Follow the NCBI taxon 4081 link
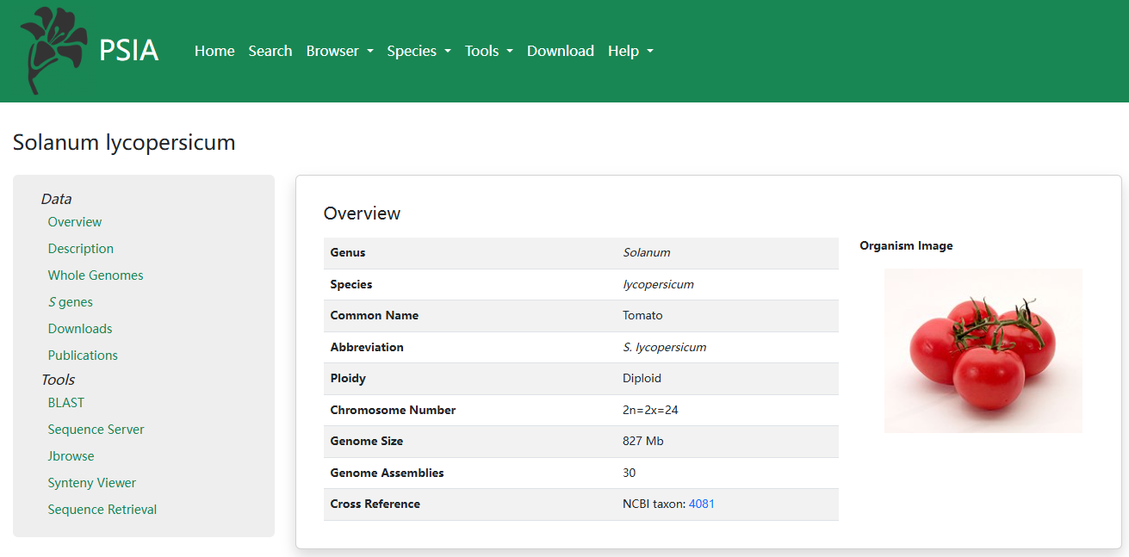 click(701, 504)
